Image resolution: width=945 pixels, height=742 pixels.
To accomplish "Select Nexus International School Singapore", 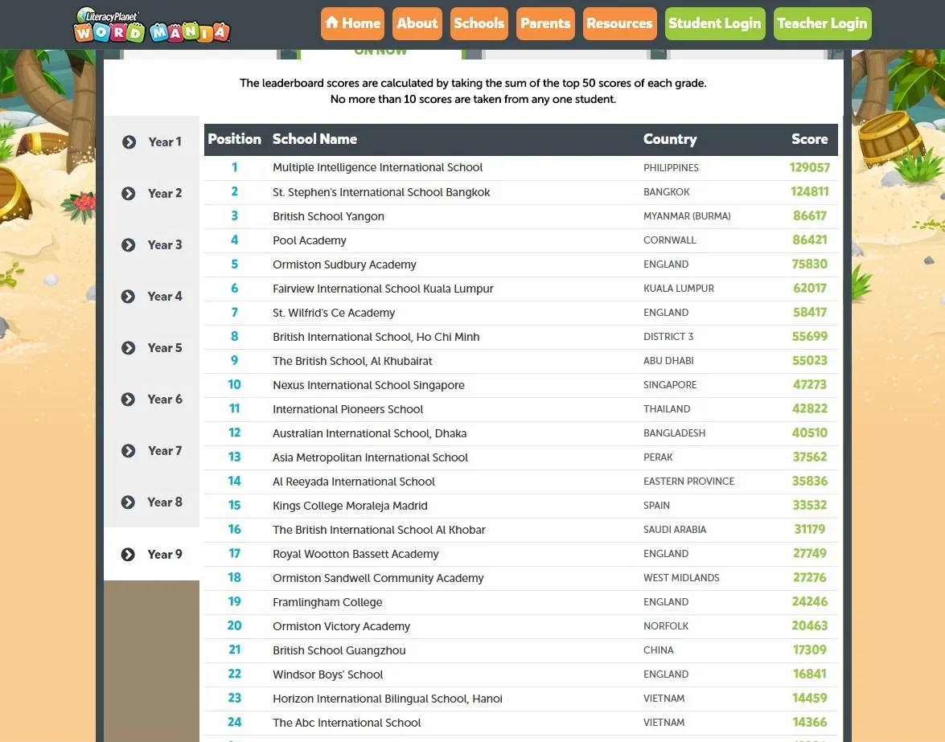I will [368, 385].
